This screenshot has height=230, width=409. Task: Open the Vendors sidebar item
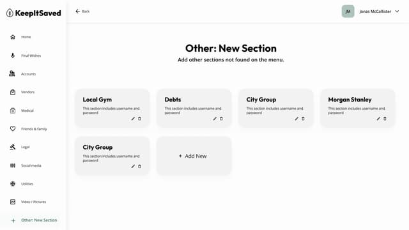tap(27, 92)
